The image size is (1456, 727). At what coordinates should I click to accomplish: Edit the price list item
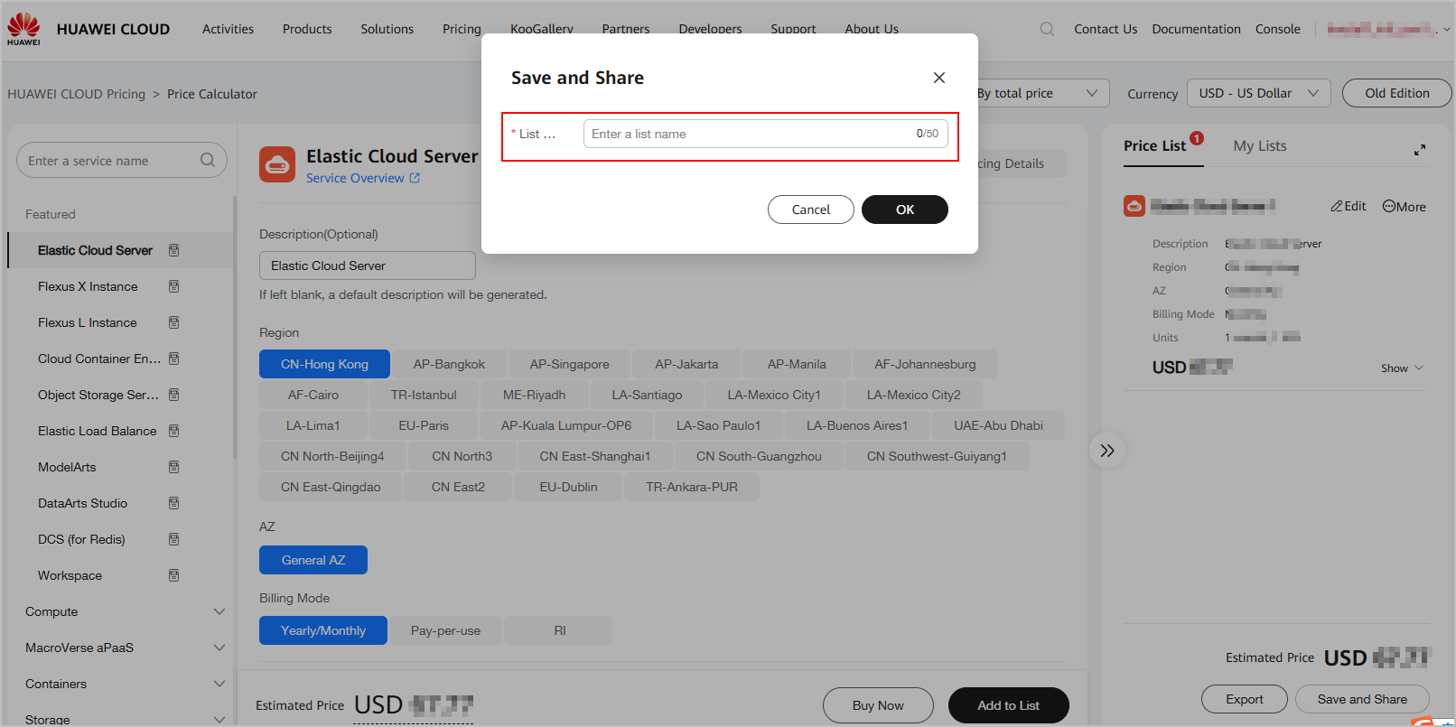click(1349, 206)
